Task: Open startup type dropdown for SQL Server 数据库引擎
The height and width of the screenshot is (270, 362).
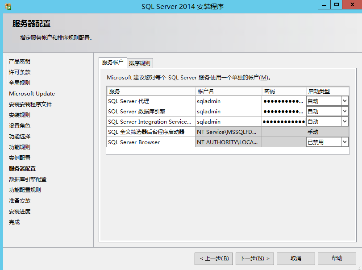Action: tap(345, 111)
